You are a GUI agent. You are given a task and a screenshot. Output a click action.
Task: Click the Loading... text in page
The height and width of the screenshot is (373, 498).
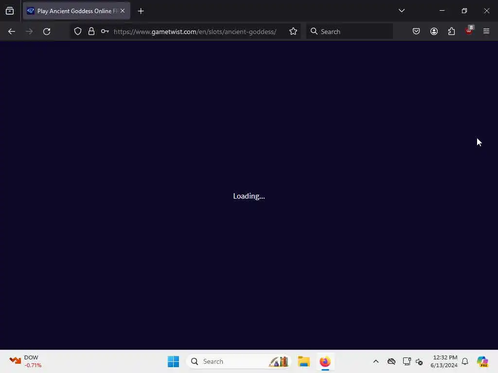[x=249, y=196]
